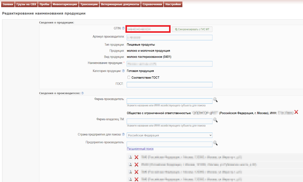Go to the Транзакции tab
Viewport: 303px width, 182px height.
tap(89, 4)
